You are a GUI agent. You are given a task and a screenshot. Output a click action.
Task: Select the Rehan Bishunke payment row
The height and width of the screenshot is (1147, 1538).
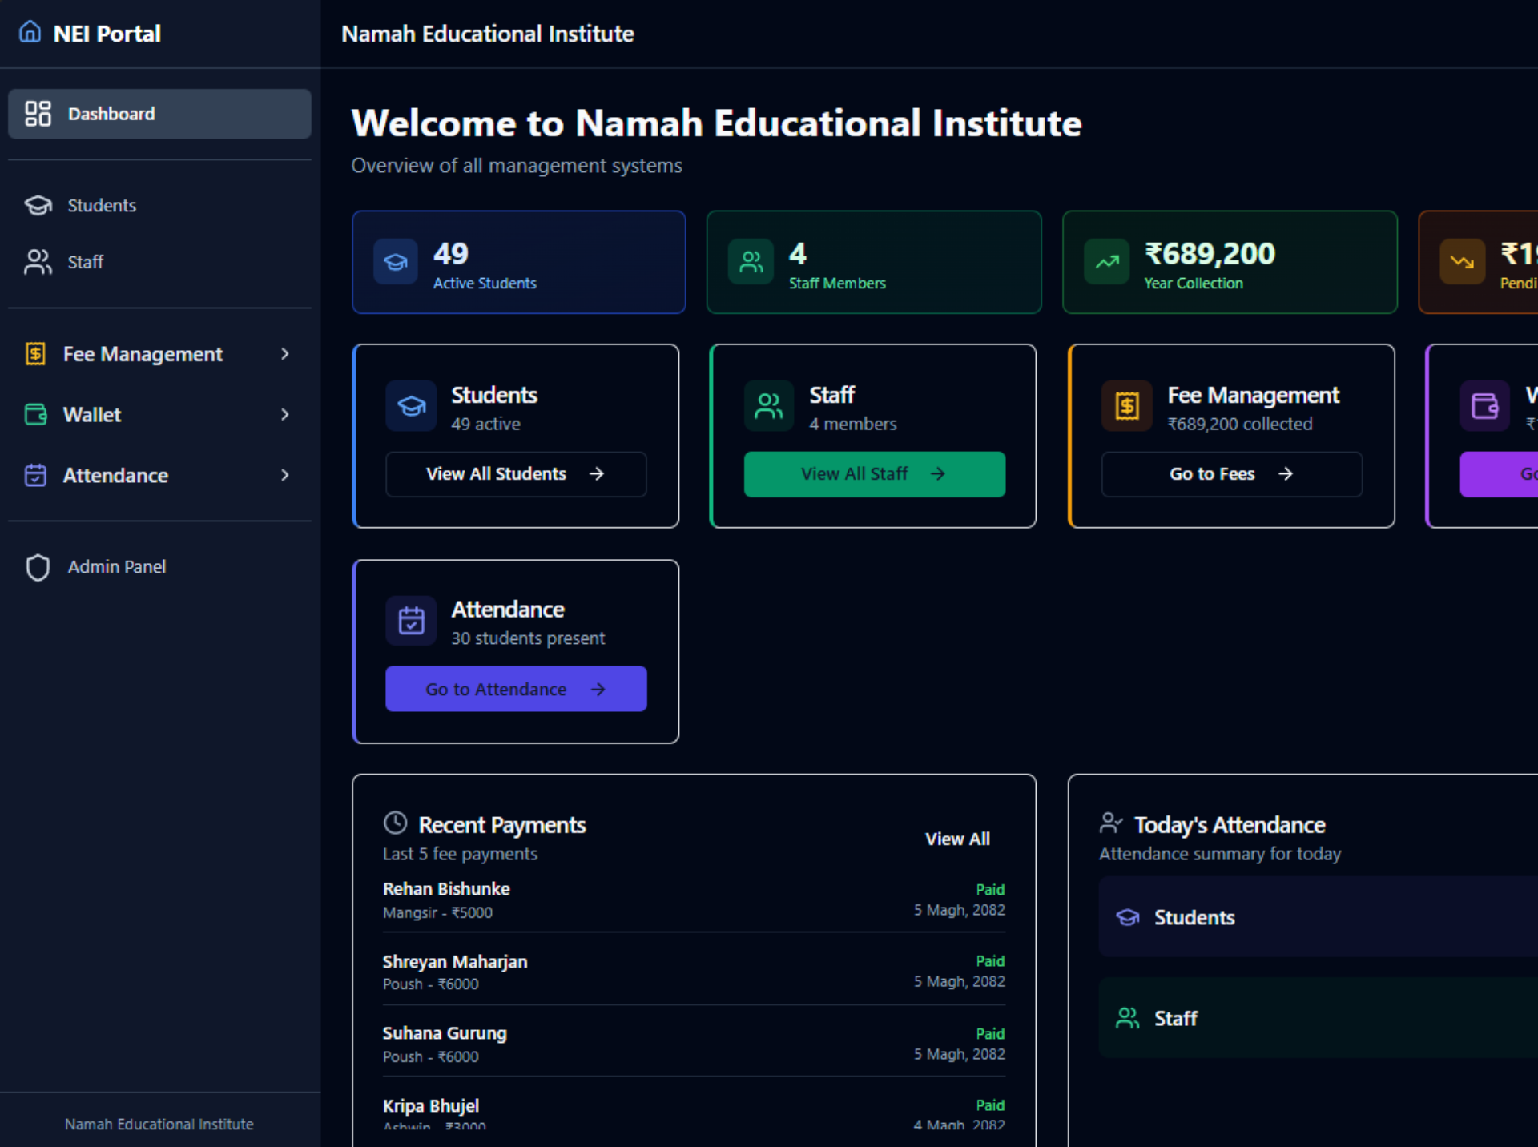(693, 899)
